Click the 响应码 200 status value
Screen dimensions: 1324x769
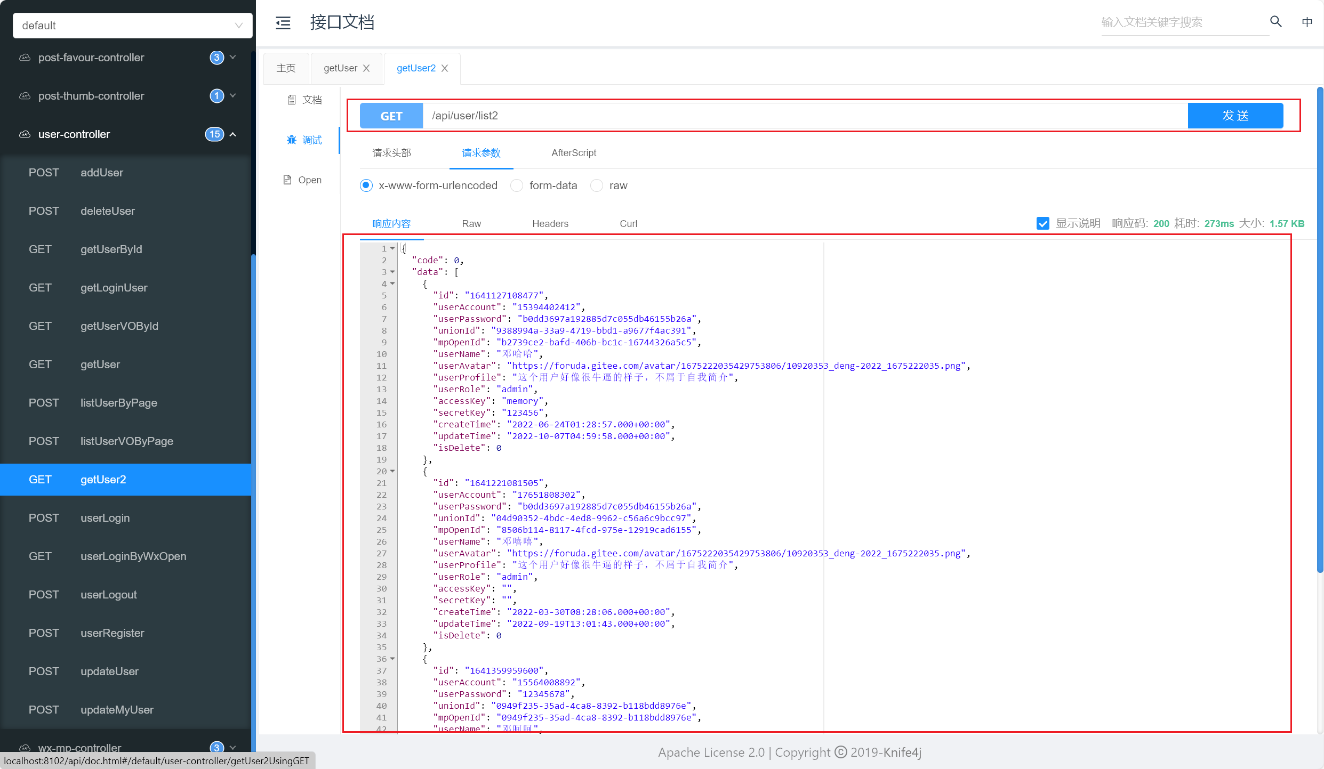click(1161, 224)
